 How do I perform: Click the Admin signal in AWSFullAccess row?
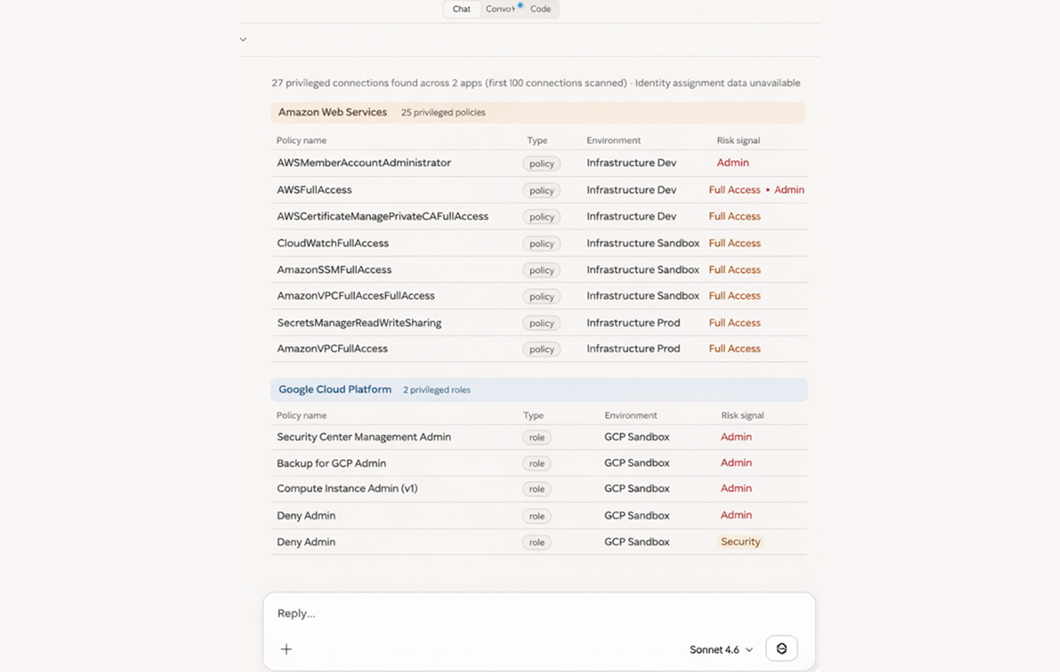pos(789,190)
